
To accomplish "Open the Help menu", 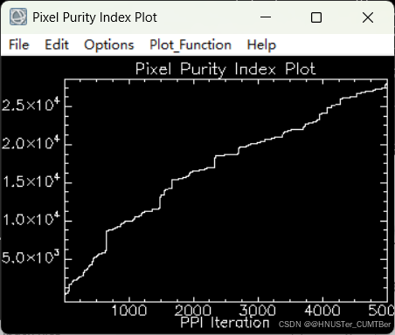I will pyautogui.click(x=261, y=45).
